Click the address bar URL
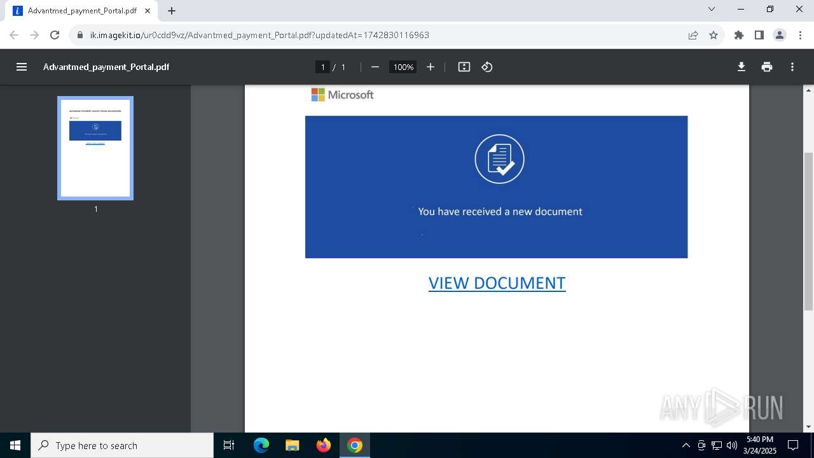 (259, 35)
